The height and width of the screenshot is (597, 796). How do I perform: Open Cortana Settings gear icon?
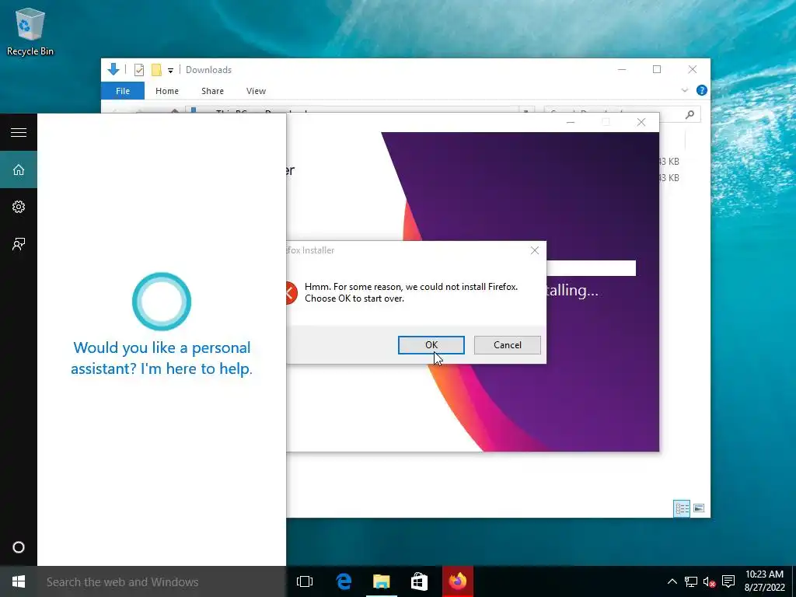click(x=19, y=207)
